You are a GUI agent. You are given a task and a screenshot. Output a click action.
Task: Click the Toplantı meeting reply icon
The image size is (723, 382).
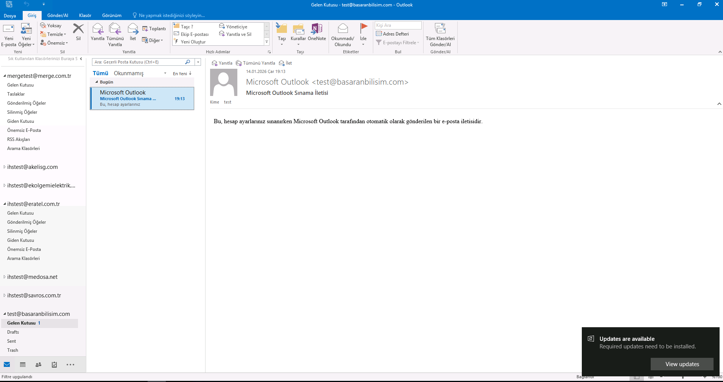tap(145, 29)
